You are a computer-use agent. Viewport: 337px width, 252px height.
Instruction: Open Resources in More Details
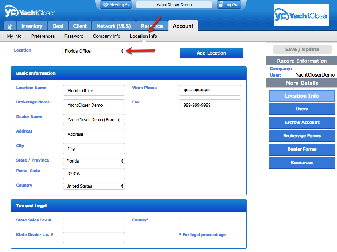pos(302,163)
